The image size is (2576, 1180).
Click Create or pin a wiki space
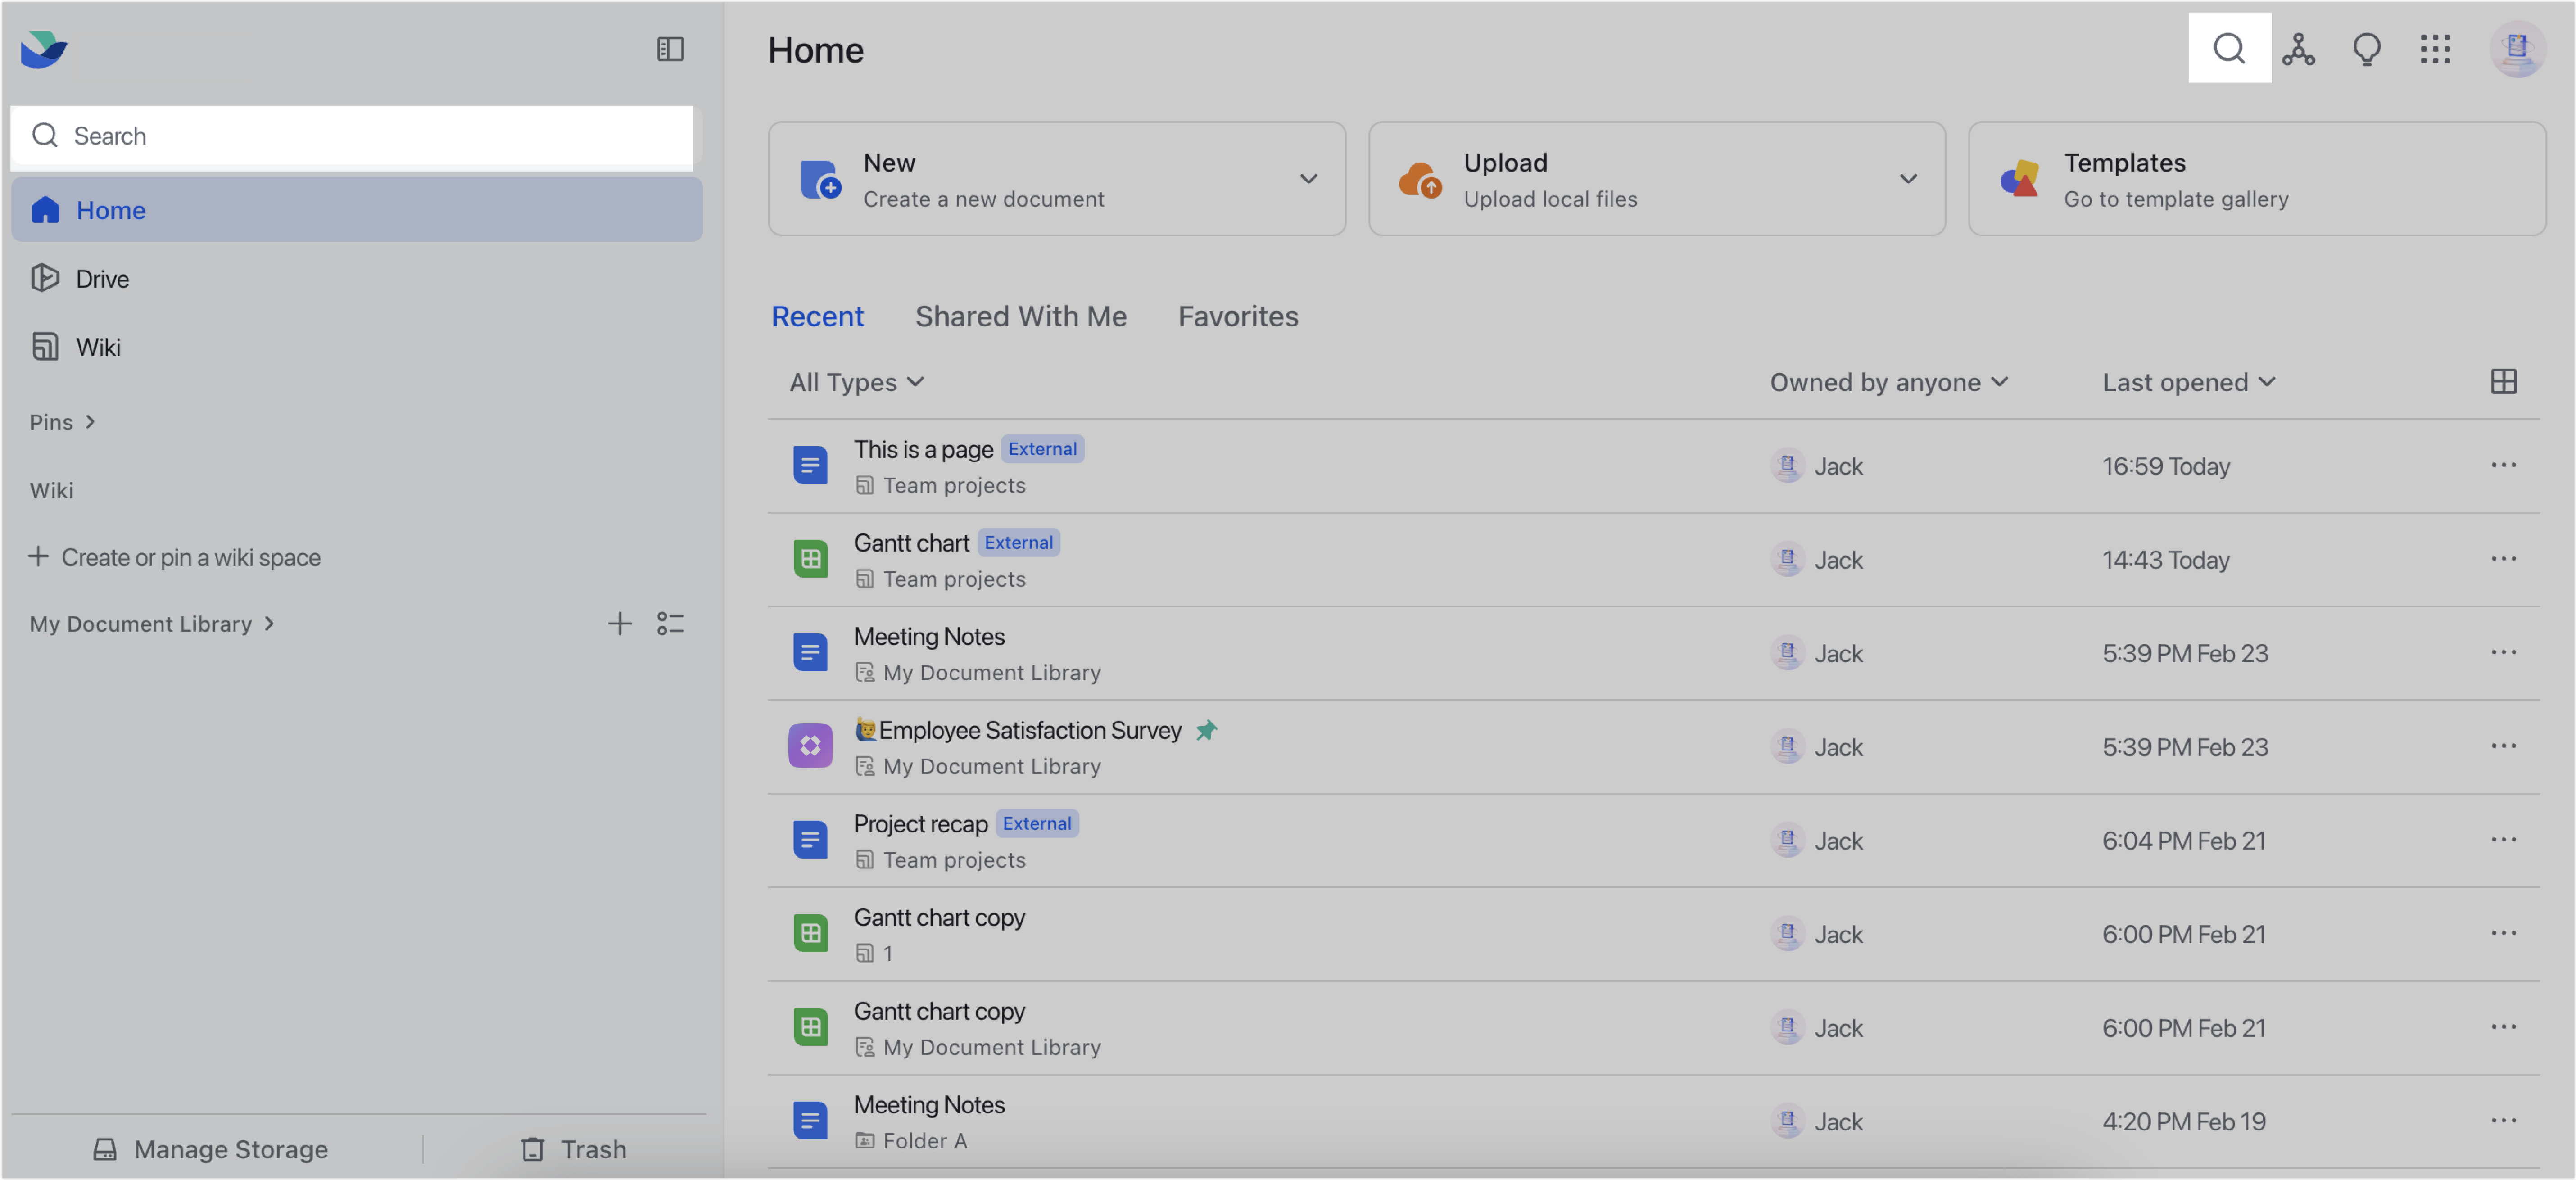coord(175,557)
